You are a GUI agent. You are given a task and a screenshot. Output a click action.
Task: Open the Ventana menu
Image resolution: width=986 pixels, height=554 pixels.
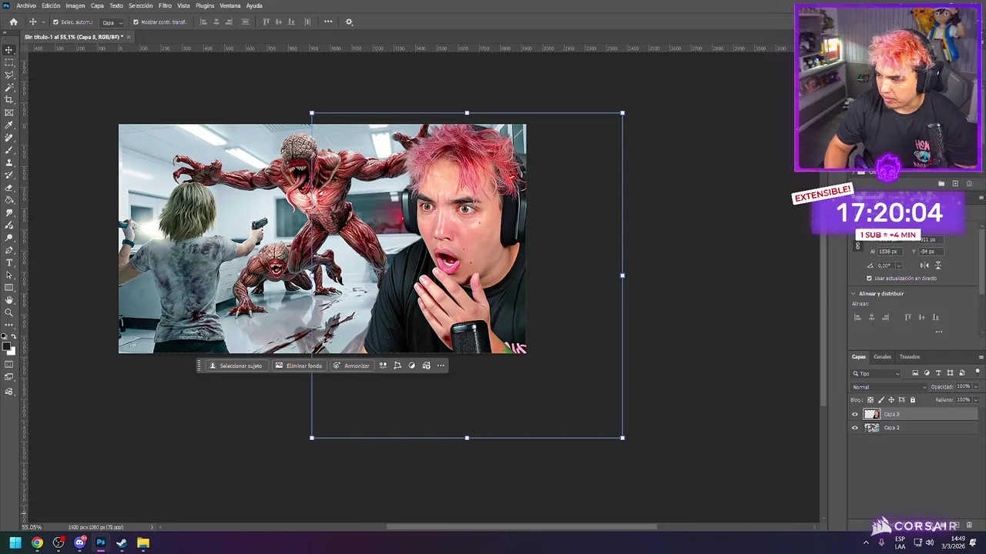230,5
